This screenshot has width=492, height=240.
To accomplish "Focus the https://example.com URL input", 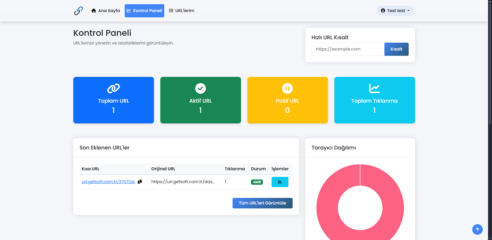I will point(348,49).
